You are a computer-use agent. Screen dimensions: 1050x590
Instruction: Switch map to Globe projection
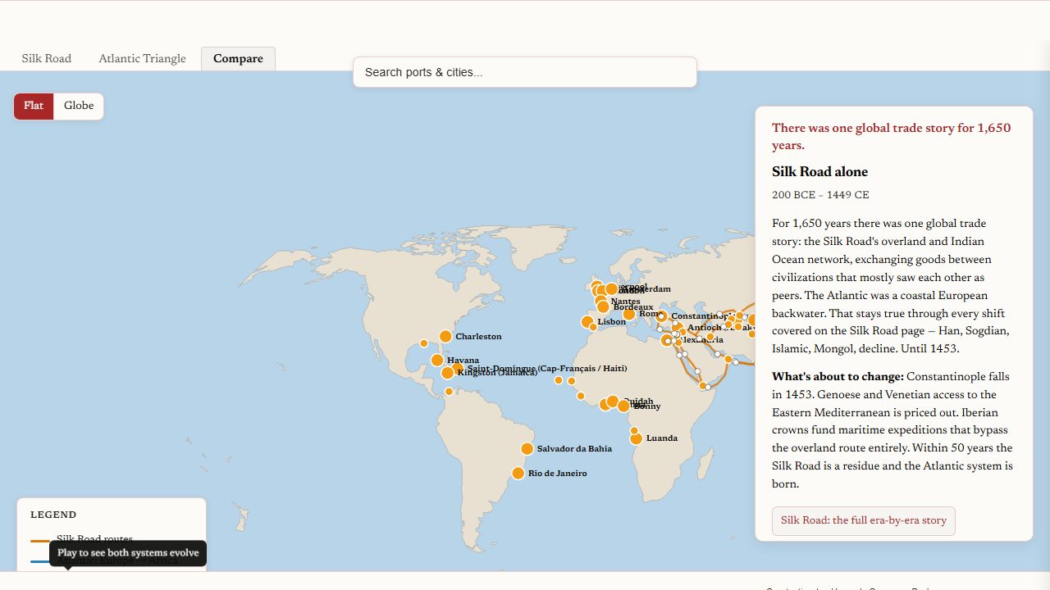coord(79,106)
